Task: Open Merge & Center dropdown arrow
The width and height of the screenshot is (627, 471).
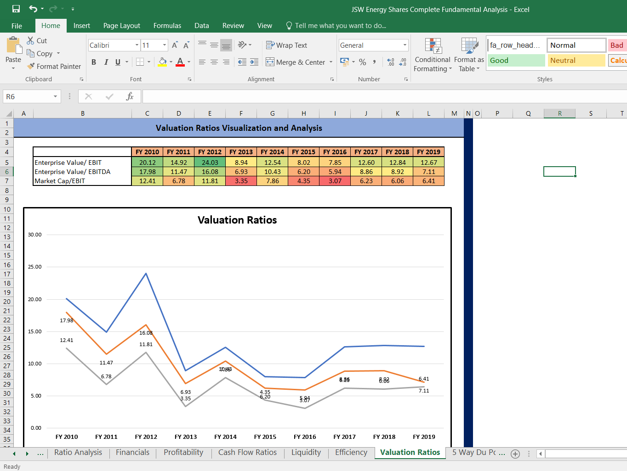Action: point(331,62)
